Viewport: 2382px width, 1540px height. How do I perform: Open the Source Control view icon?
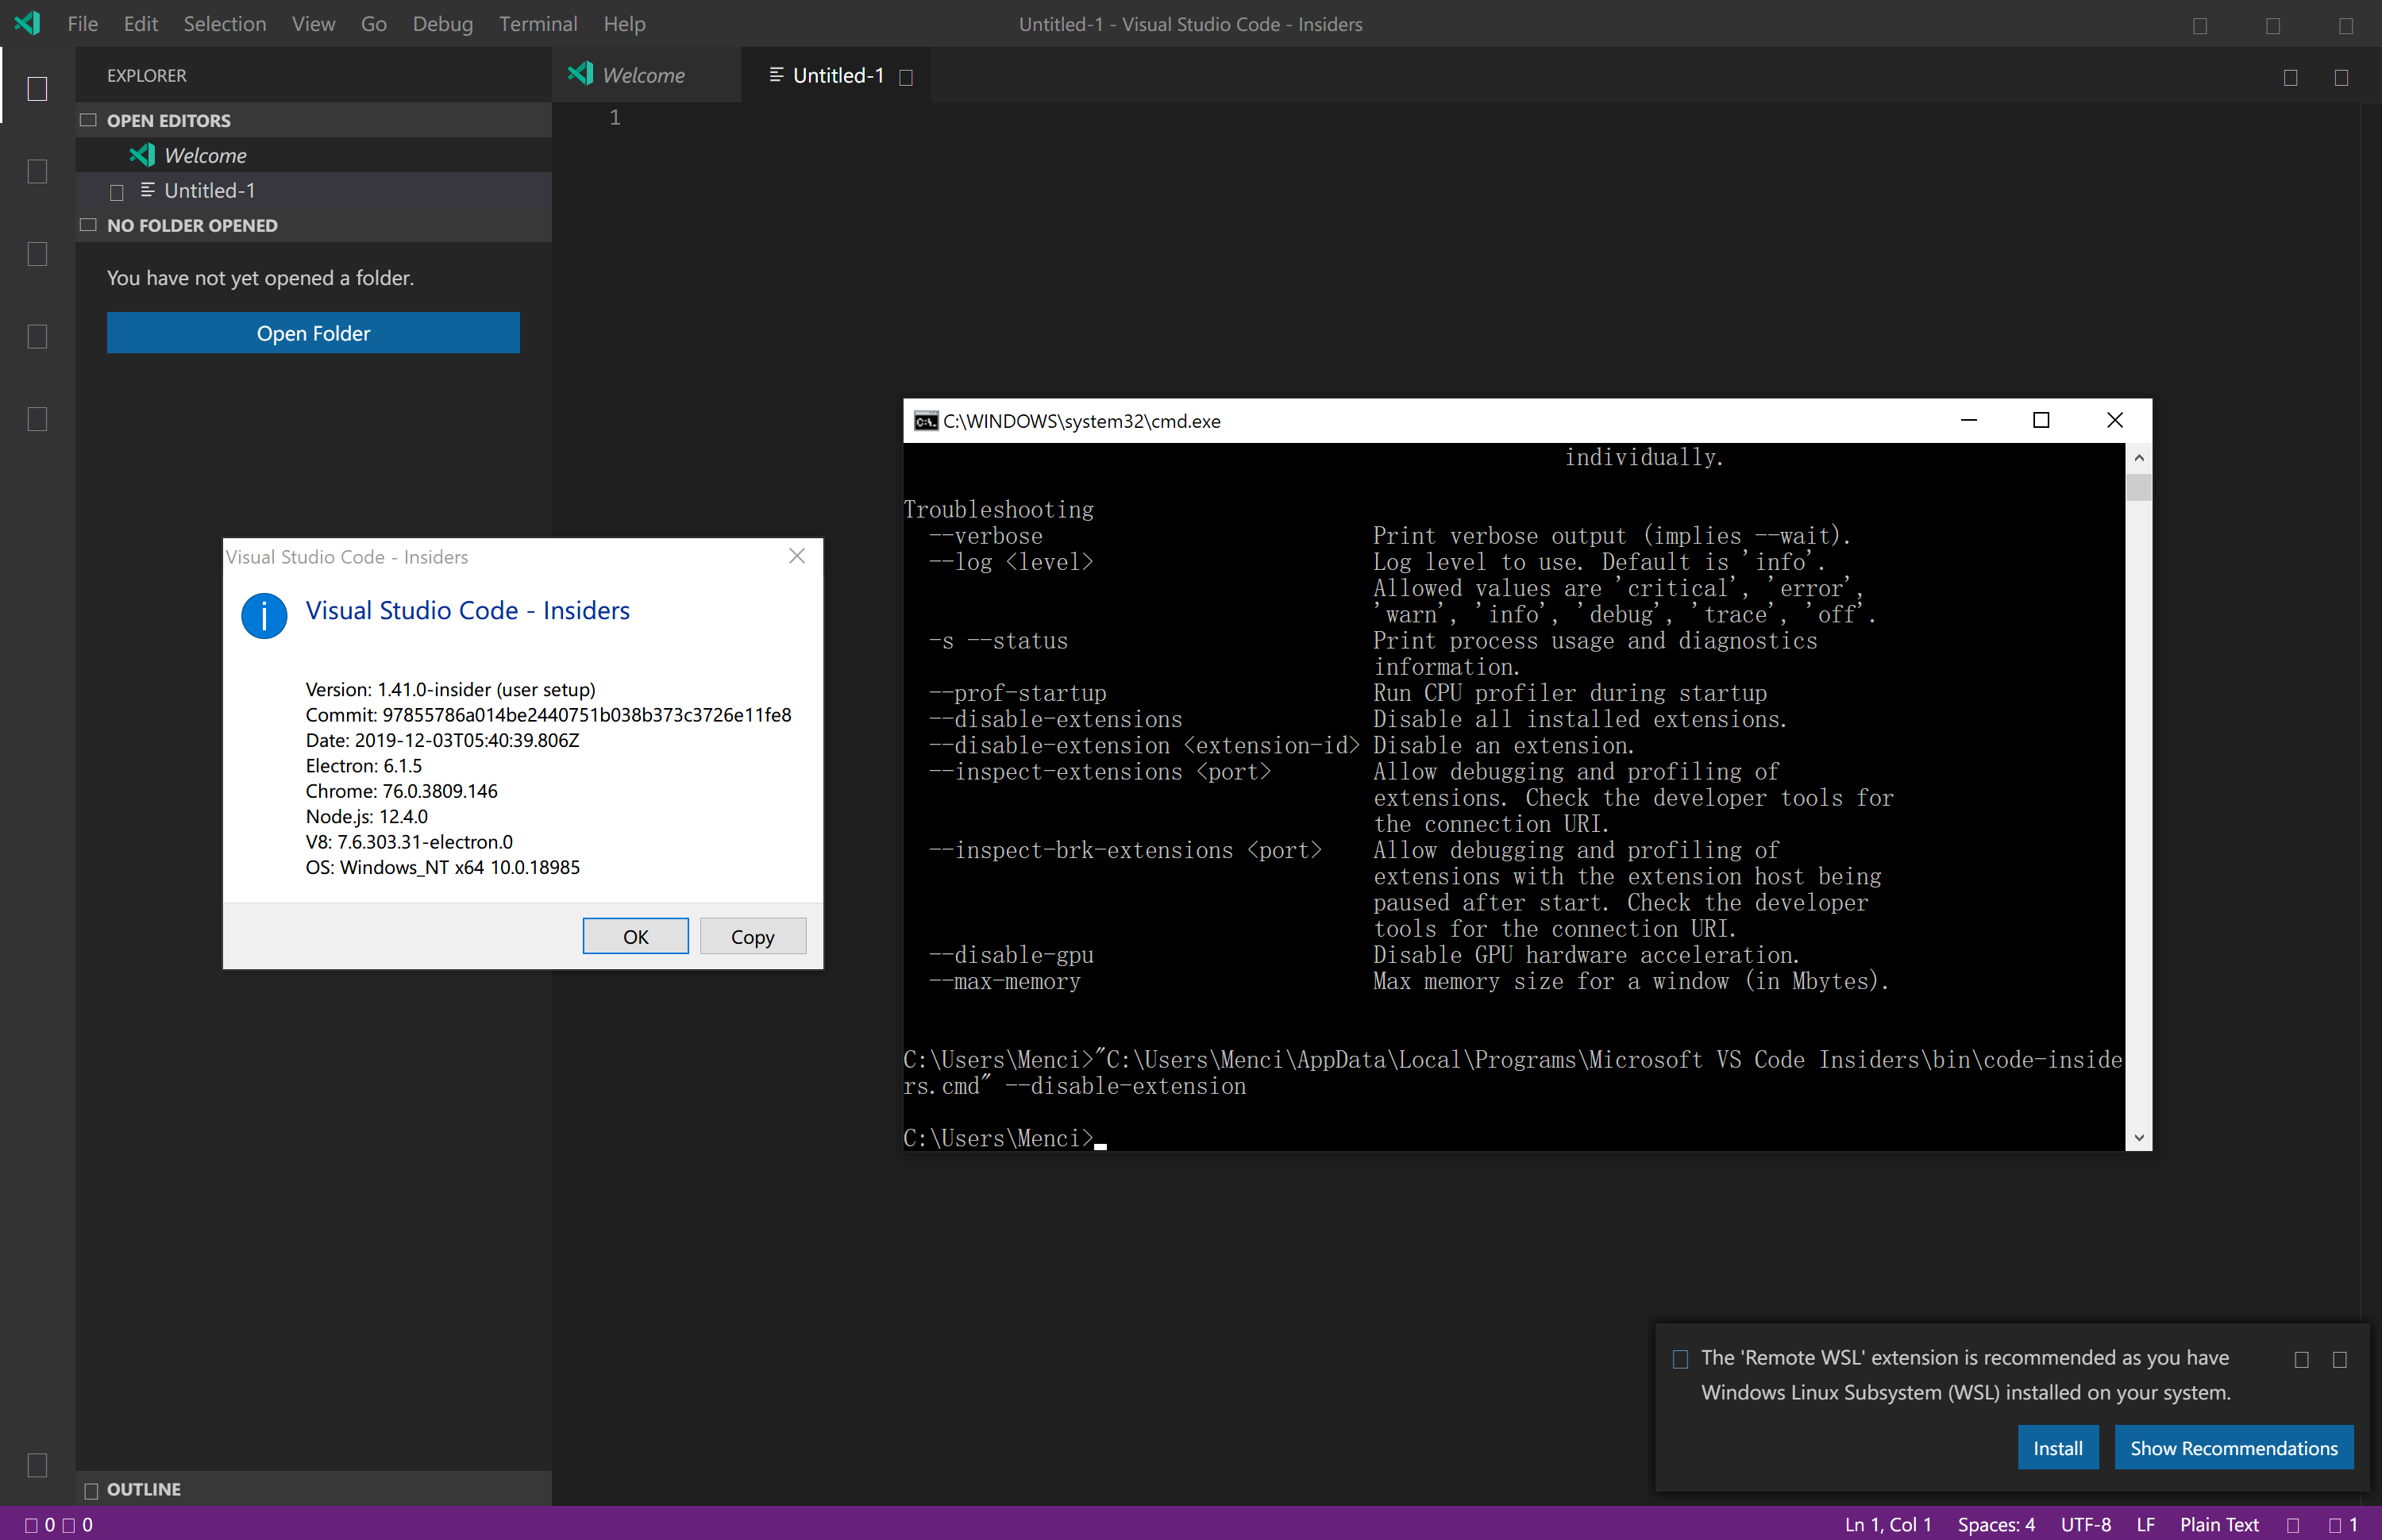click(37, 254)
